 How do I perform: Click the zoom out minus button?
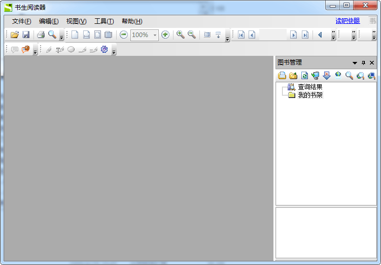click(x=124, y=35)
